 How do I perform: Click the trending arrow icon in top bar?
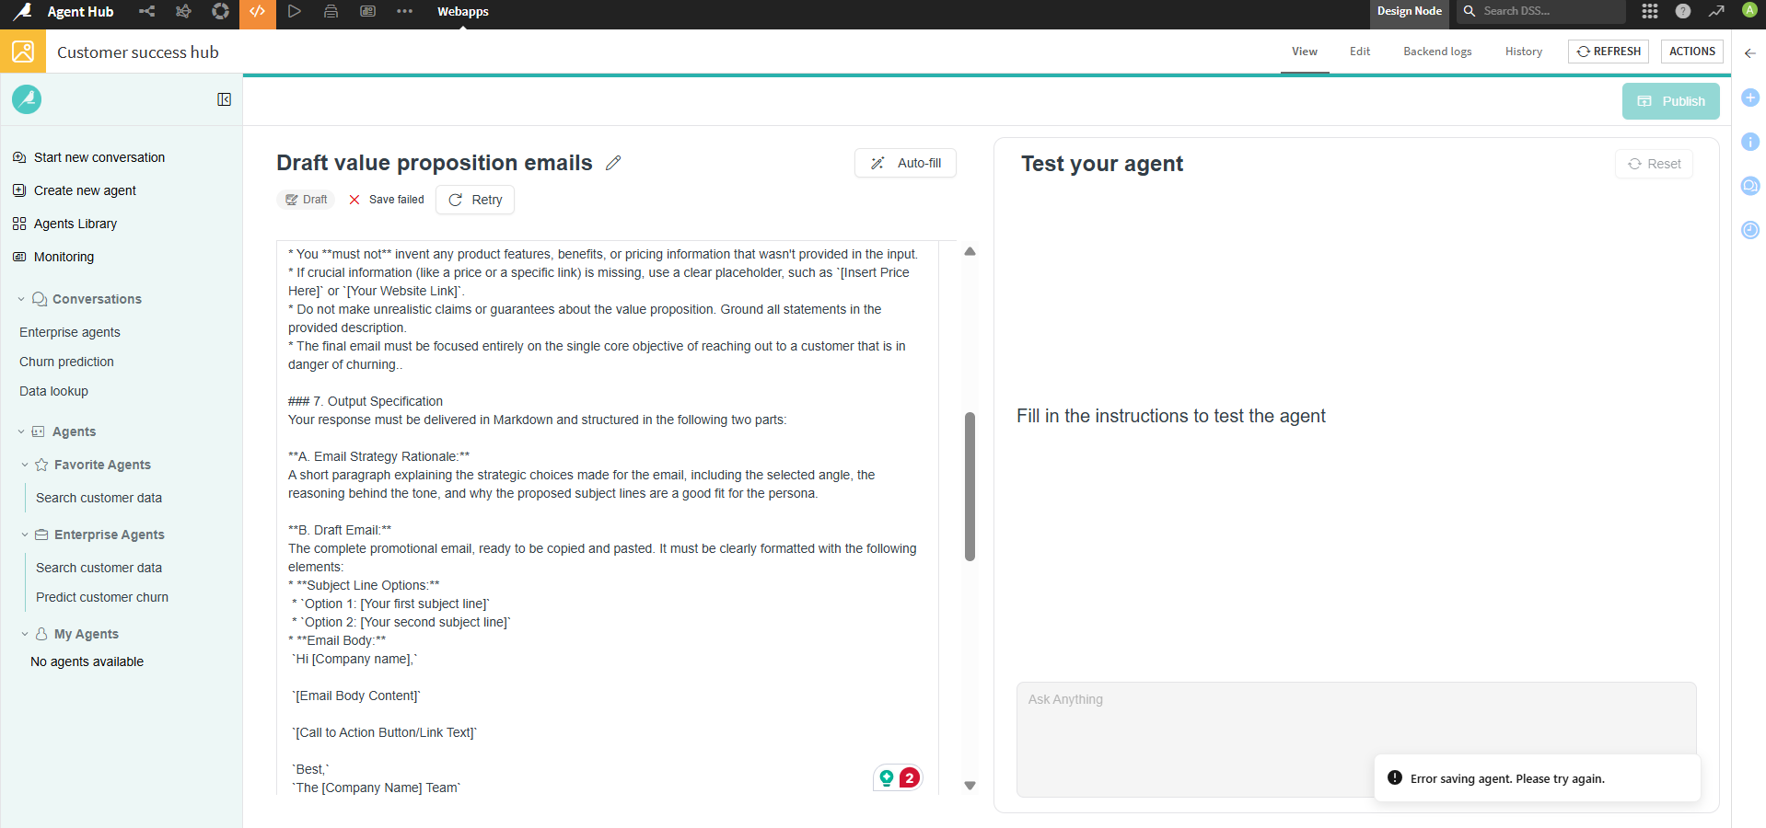1716,11
